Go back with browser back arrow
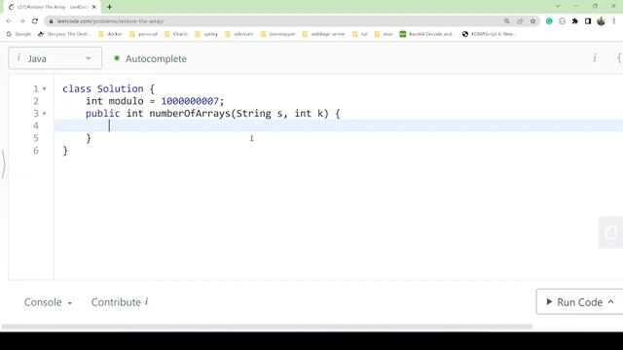This screenshot has width=623, height=350. (x=9, y=21)
